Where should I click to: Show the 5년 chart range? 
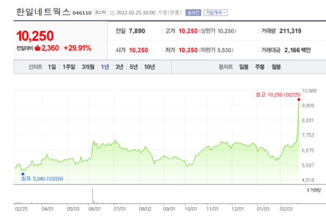[x=134, y=67]
